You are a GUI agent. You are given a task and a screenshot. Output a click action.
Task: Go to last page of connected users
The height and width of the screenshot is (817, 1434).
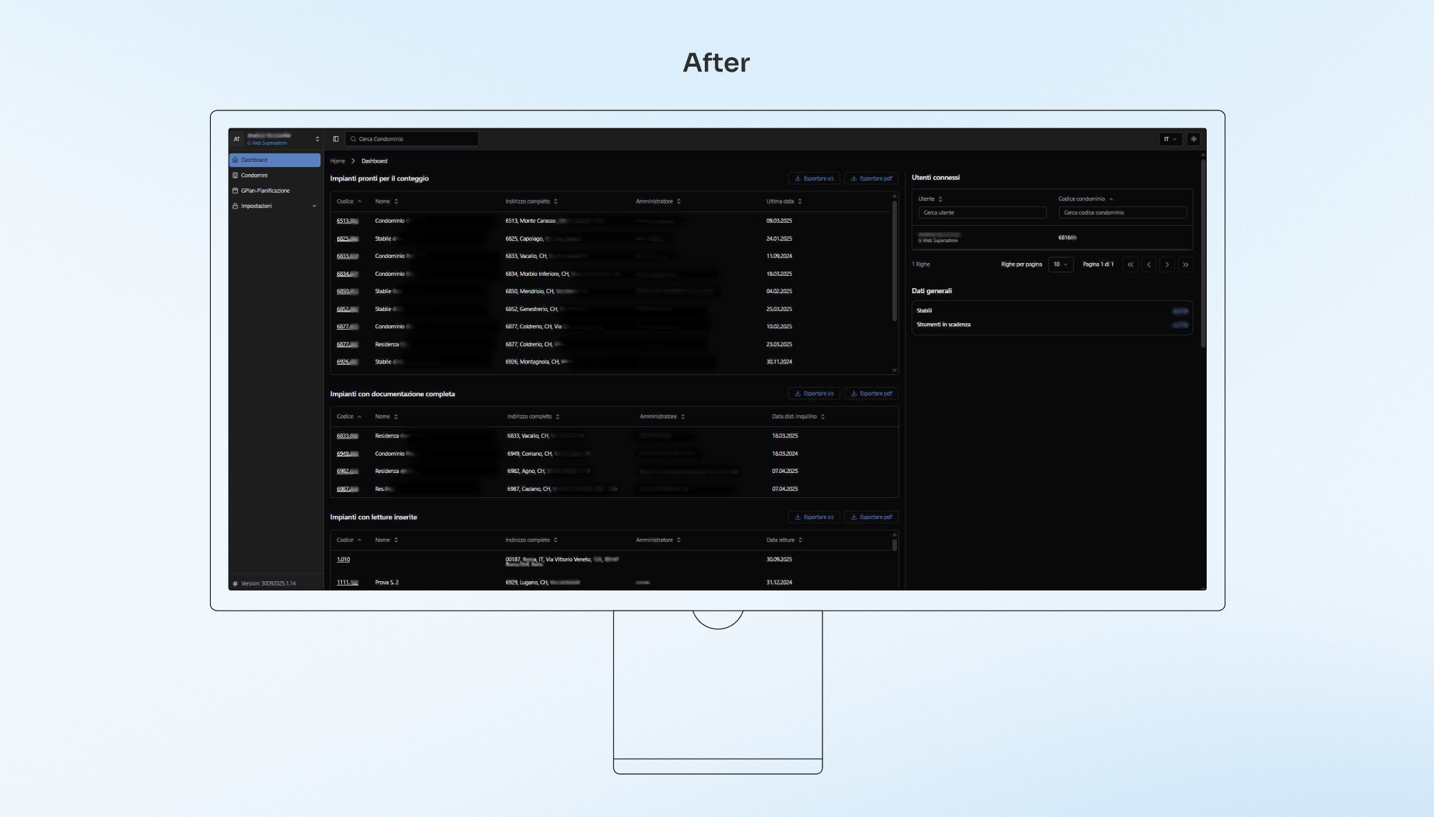pyautogui.click(x=1185, y=264)
